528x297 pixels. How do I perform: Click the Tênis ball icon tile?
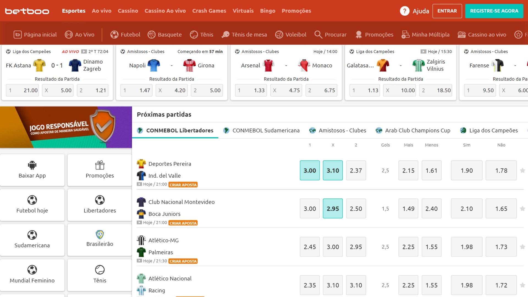click(x=100, y=270)
